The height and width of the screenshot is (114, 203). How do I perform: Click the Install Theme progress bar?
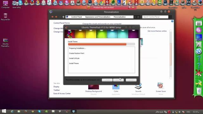[x=101, y=44]
